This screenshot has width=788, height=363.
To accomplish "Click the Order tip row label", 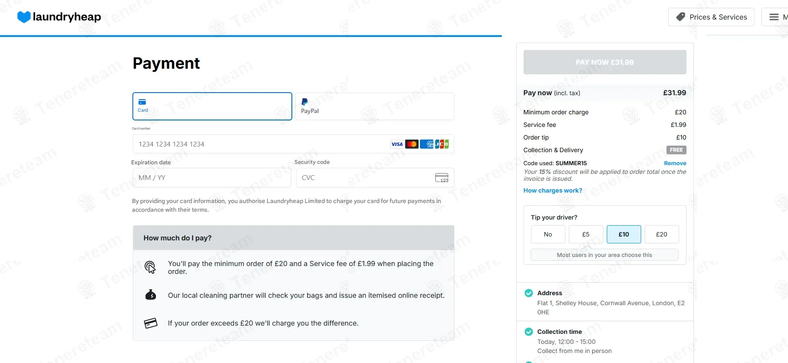I will point(536,137).
